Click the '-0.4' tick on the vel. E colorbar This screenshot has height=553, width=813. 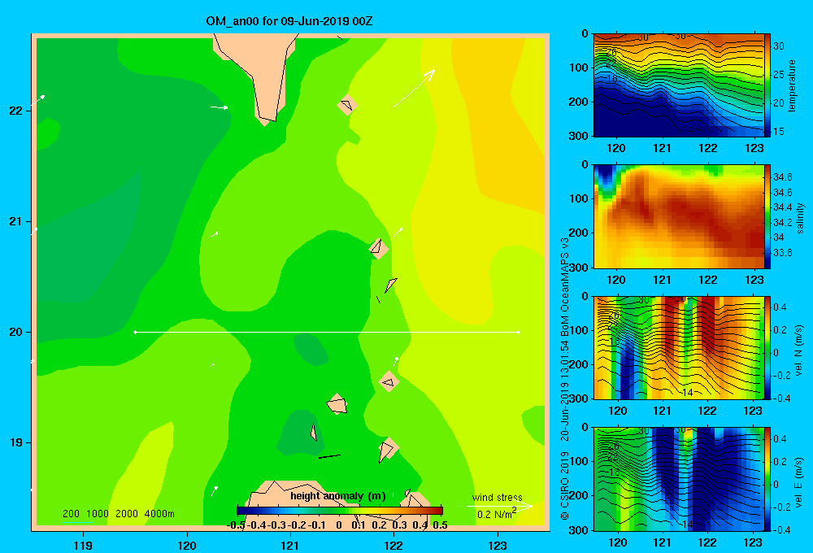click(781, 529)
